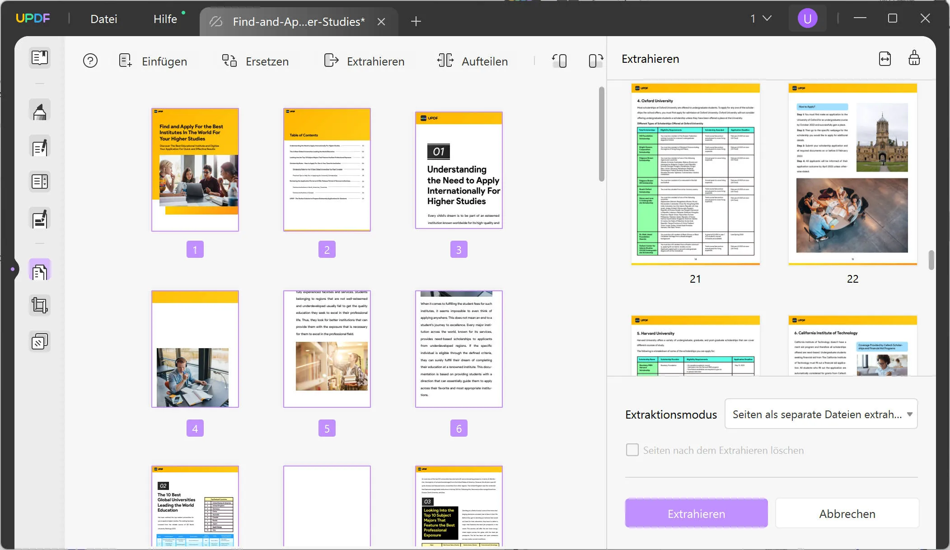Select page 3 thumbnail
This screenshot has width=950, height=550.
(x=459, y=170)
